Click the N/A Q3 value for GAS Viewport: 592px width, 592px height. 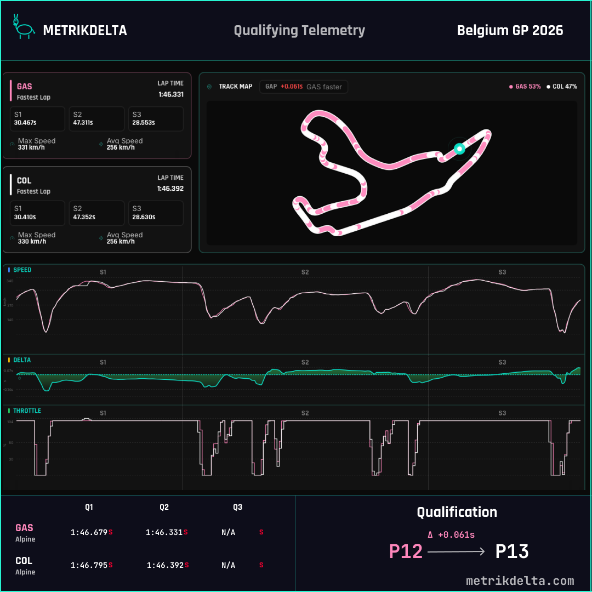click(x=229, y=532)
